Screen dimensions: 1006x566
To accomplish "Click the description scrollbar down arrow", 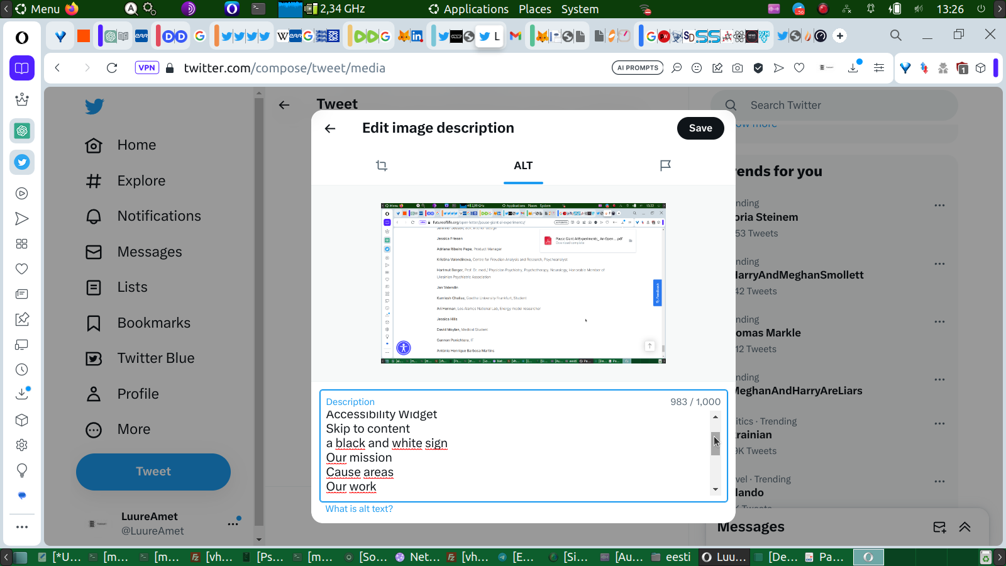I will 716,489.
